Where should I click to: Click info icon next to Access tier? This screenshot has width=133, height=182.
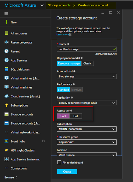(x=71, y=110)
